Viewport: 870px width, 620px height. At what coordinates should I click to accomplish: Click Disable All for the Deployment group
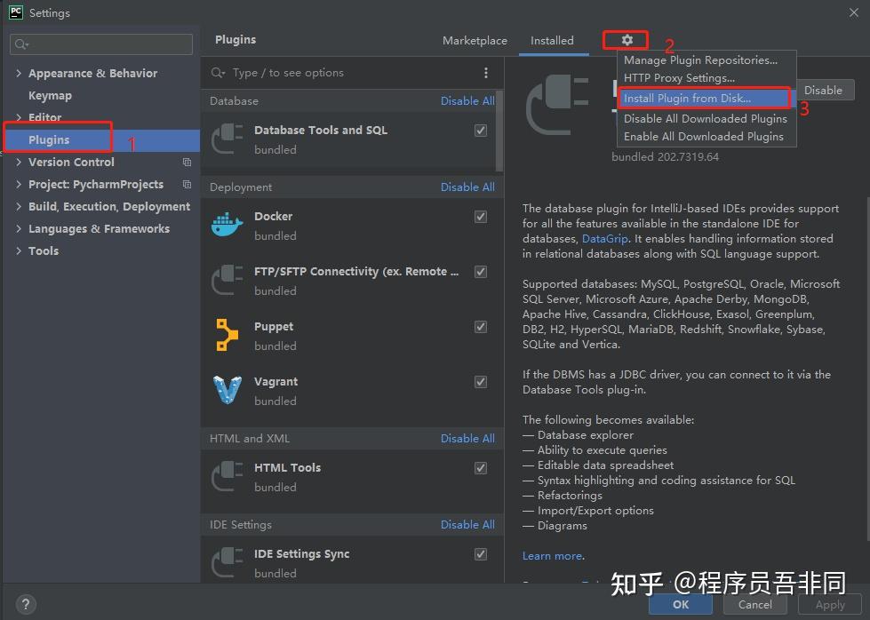pos(467,187)
